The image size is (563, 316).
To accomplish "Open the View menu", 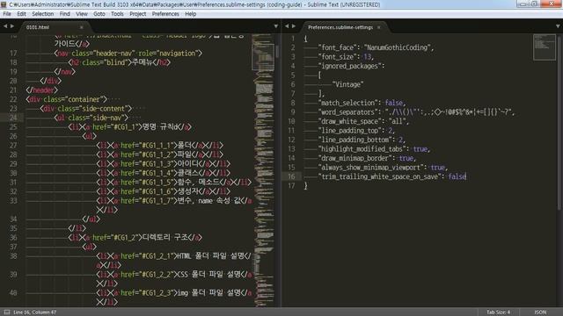I will (x=82, y=14).
